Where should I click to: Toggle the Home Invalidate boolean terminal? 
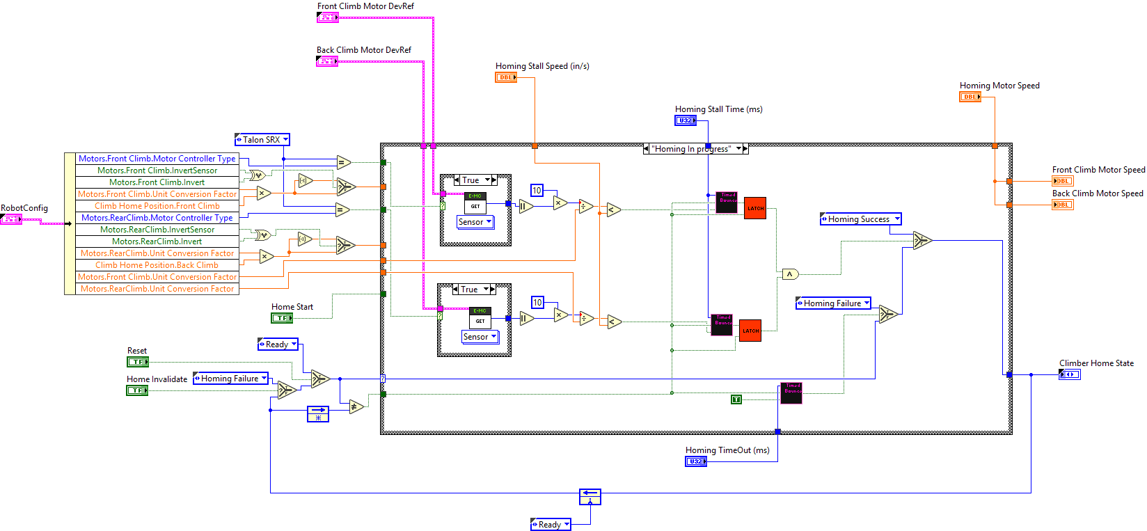136,390
